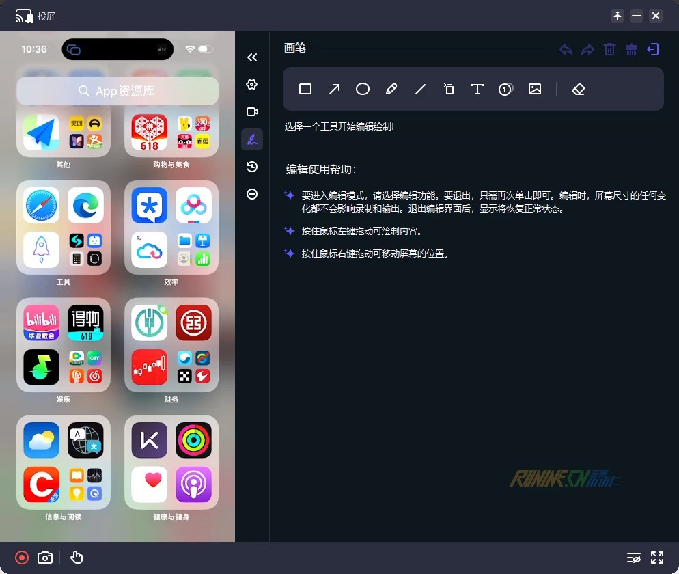Choose the eraser tool
The width and height of the screenshot is (679, 574).
pos(579,89)
